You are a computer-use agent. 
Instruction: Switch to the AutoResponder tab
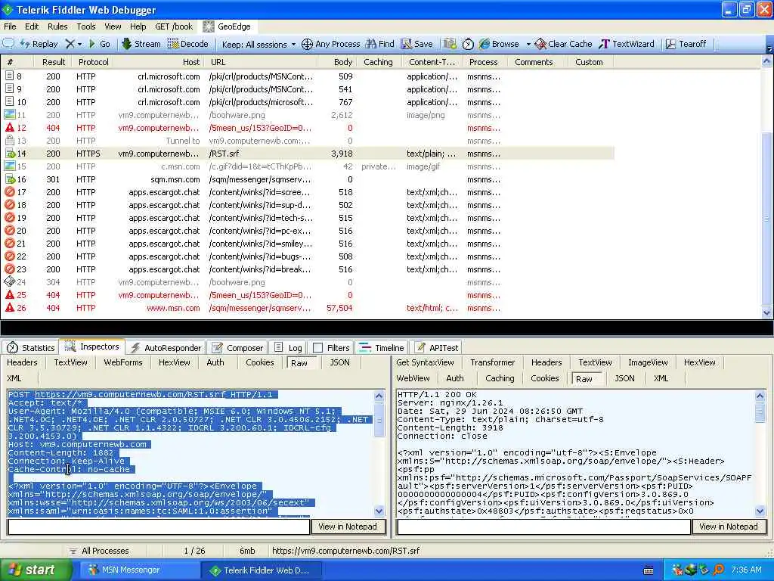point(166,348)
